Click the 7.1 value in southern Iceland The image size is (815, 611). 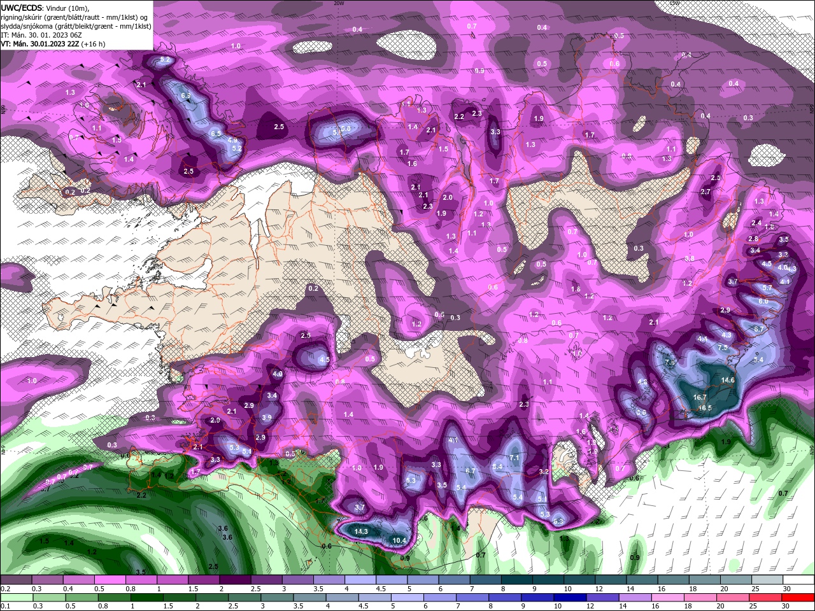[515, 458]
